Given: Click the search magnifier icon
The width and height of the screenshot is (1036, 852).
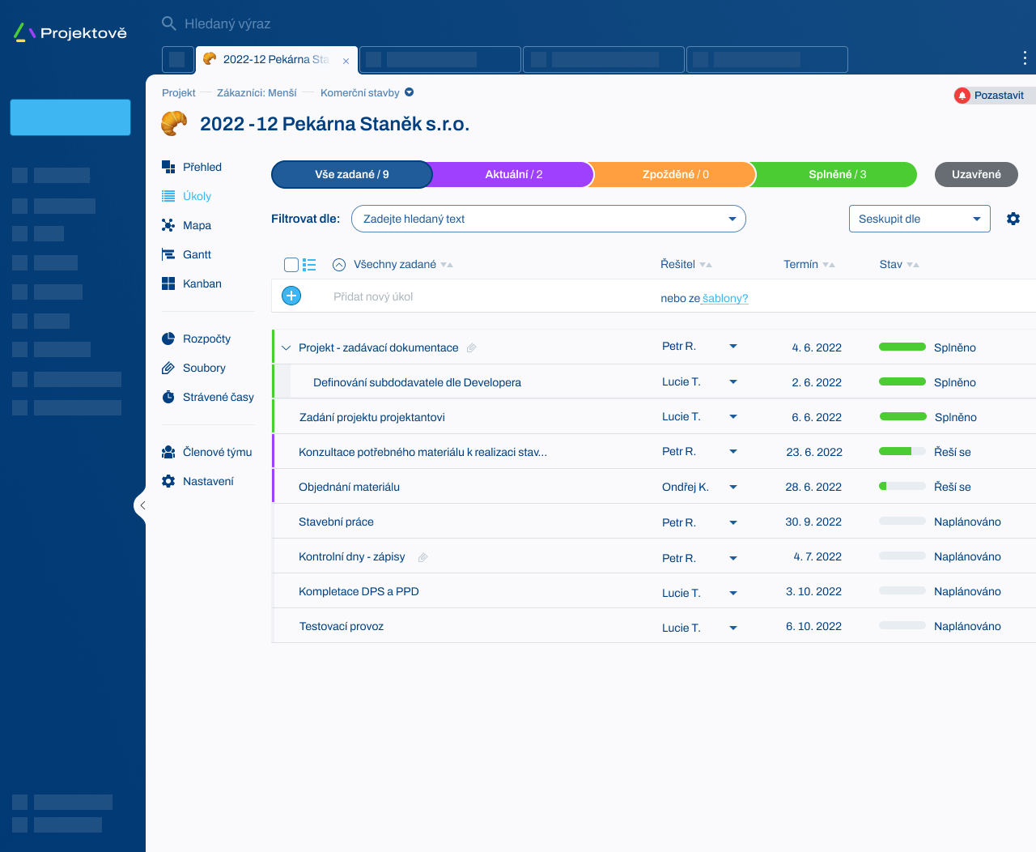Looking at the screenshot, I should pos(169,23).
